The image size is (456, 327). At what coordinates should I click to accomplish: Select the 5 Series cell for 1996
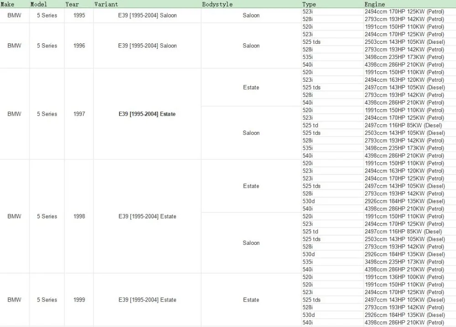47,46
